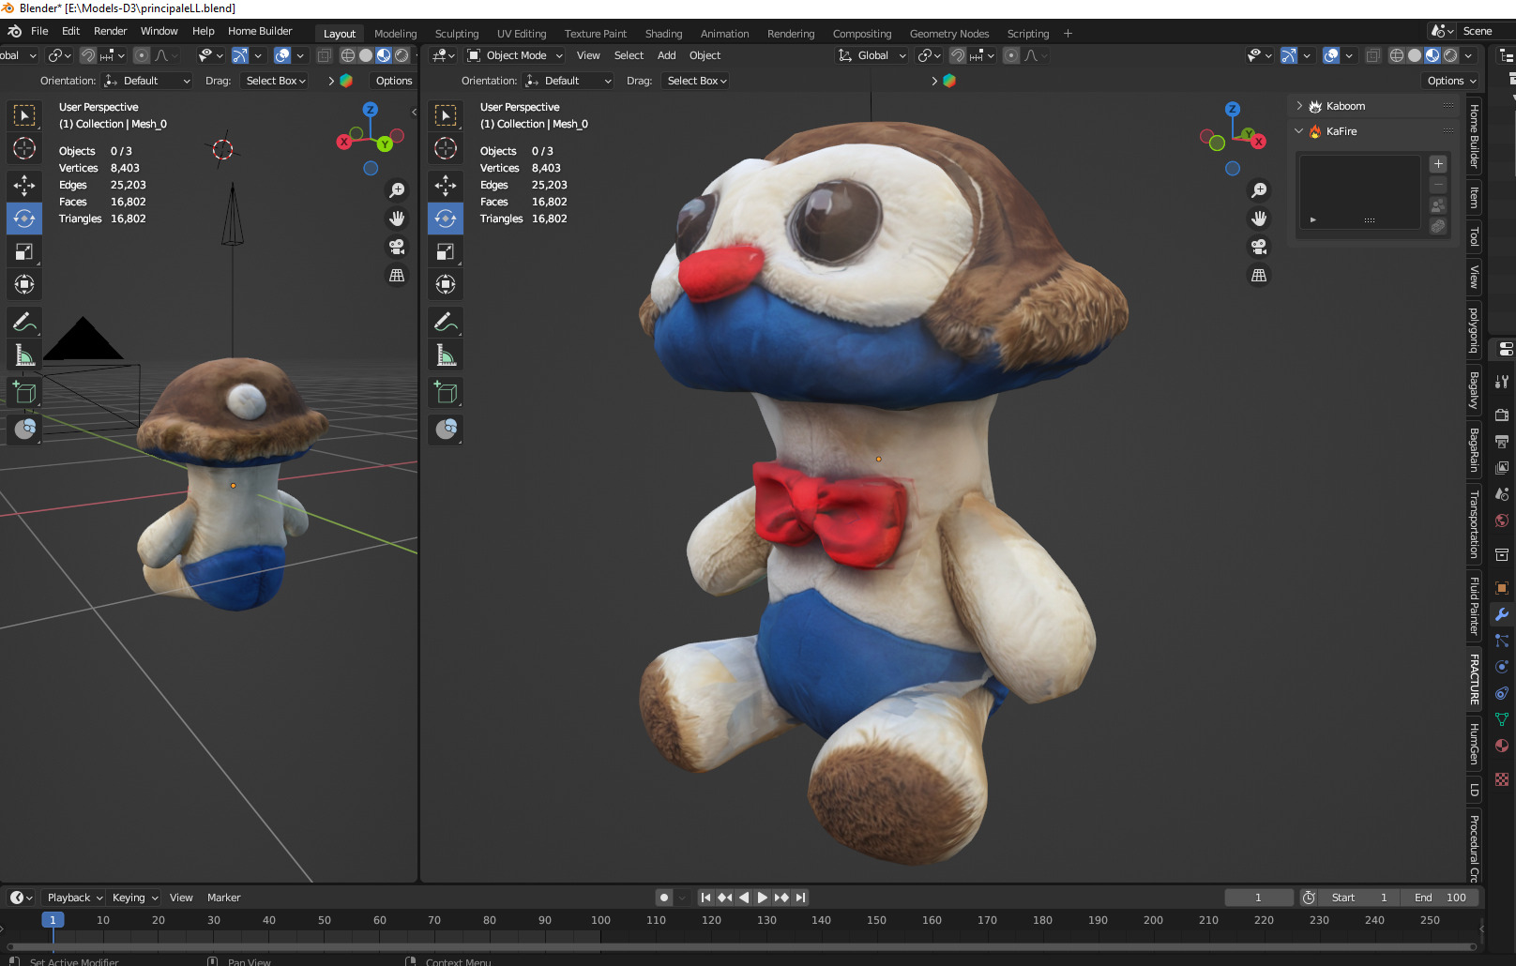The width and height of the screenshot is (1516, 966).
Task: Switch to the Sculpting workspace tab
Action: point(457,34)
